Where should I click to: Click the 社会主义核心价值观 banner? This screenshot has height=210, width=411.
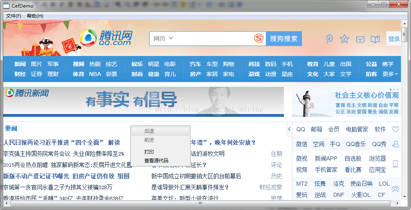tap(346, 102)
